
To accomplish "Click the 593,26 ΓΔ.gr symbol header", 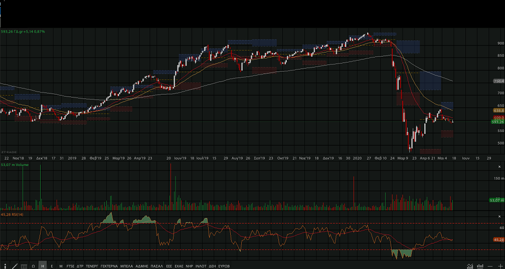I will tap(23, 31).
